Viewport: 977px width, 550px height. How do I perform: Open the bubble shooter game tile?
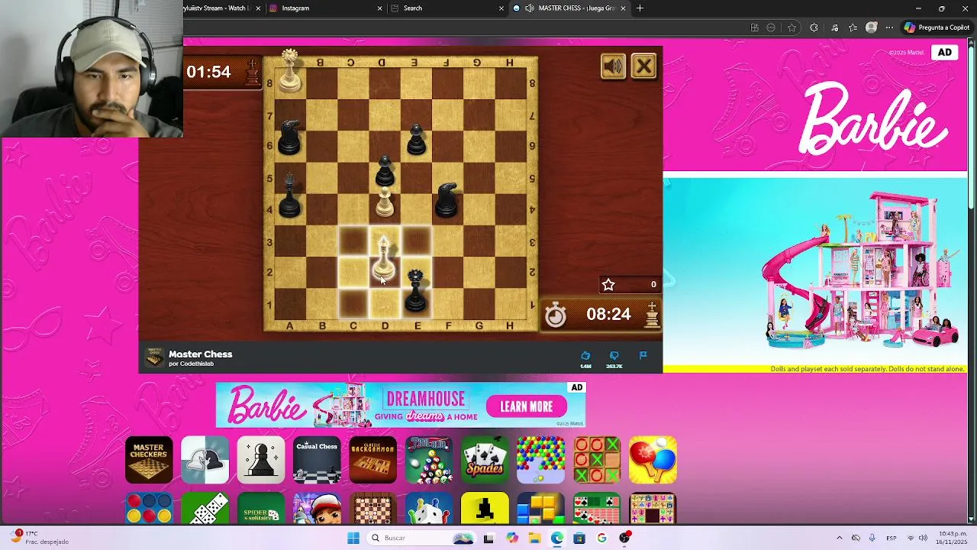[540, 460]
